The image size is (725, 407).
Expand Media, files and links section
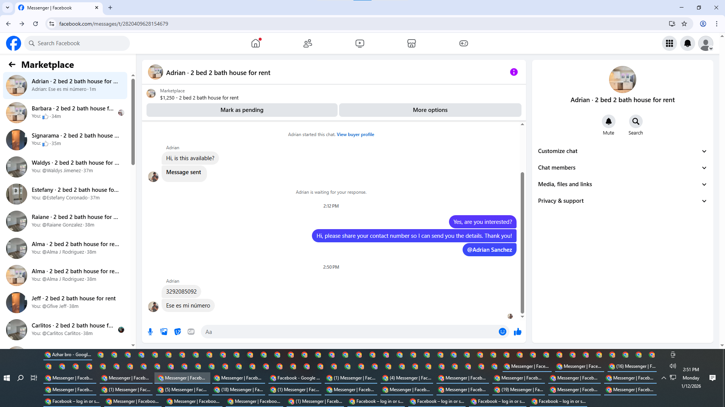tap(622, 184)
